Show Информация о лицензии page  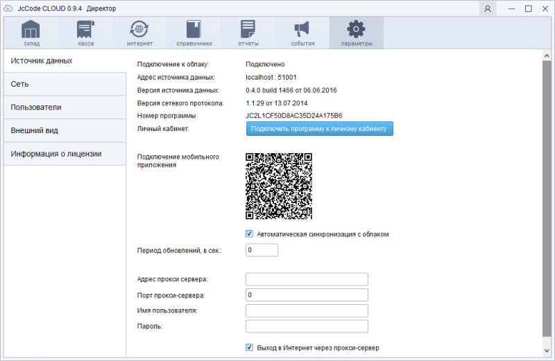(x=65, y=153)
